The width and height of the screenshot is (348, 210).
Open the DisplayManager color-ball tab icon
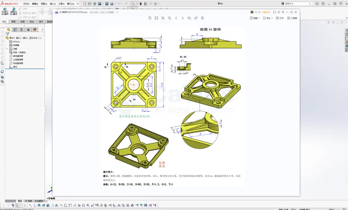pyautogui.click(x=35, y=29)
